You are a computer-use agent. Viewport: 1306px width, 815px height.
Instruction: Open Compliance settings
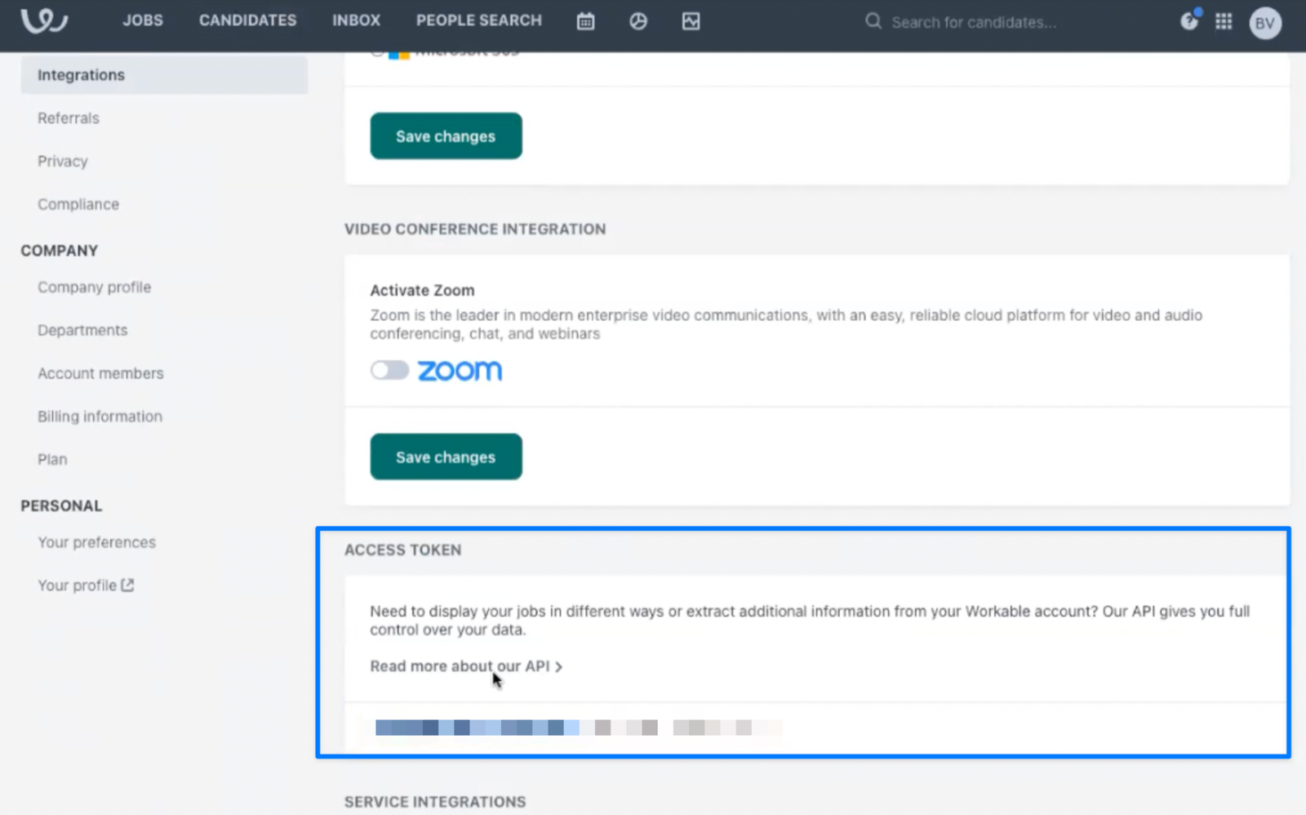(78, 204)
